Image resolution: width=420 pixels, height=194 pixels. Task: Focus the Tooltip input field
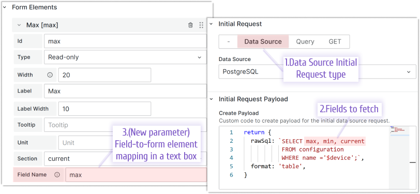(x=125, y=125)
